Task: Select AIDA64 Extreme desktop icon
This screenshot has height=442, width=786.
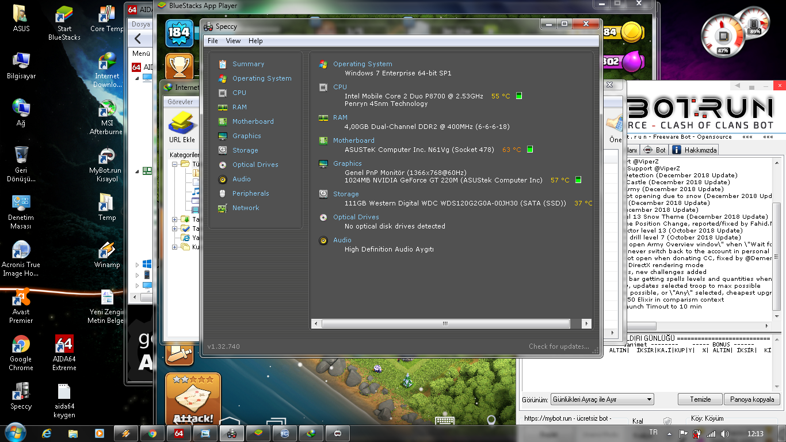Action: [64, 353]
